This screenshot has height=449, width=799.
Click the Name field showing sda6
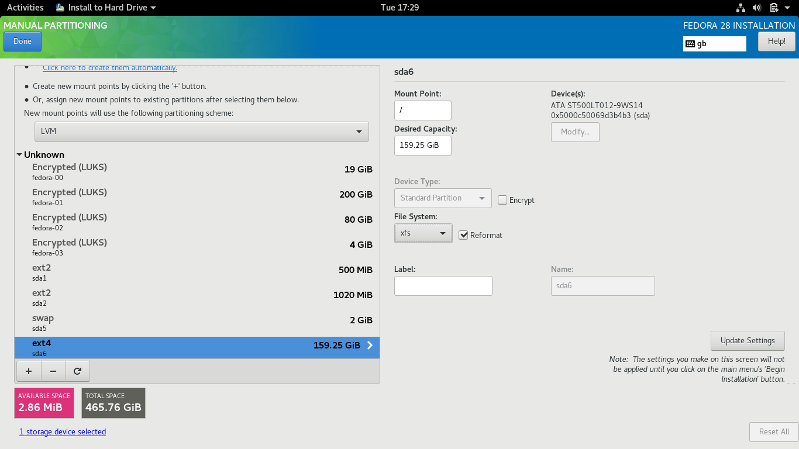(603, 286)
